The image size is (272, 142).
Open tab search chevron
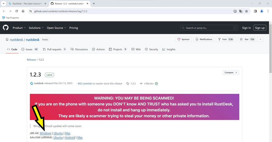pos(3,3)
